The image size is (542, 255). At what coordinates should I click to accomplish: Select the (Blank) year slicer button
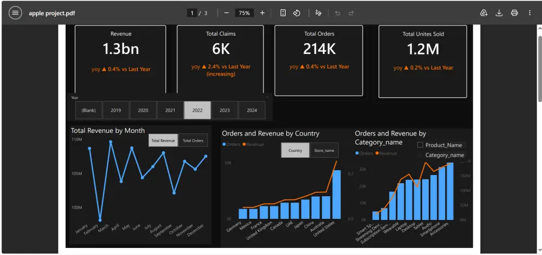click(x=88, y=110)
